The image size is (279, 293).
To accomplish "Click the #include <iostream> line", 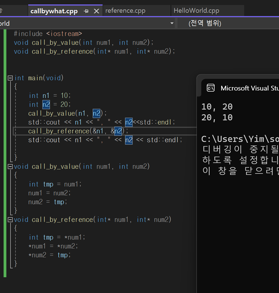I will 48,34.
